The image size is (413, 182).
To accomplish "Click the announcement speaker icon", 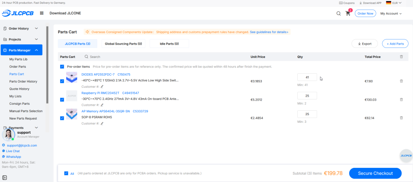I will [88, 32].
